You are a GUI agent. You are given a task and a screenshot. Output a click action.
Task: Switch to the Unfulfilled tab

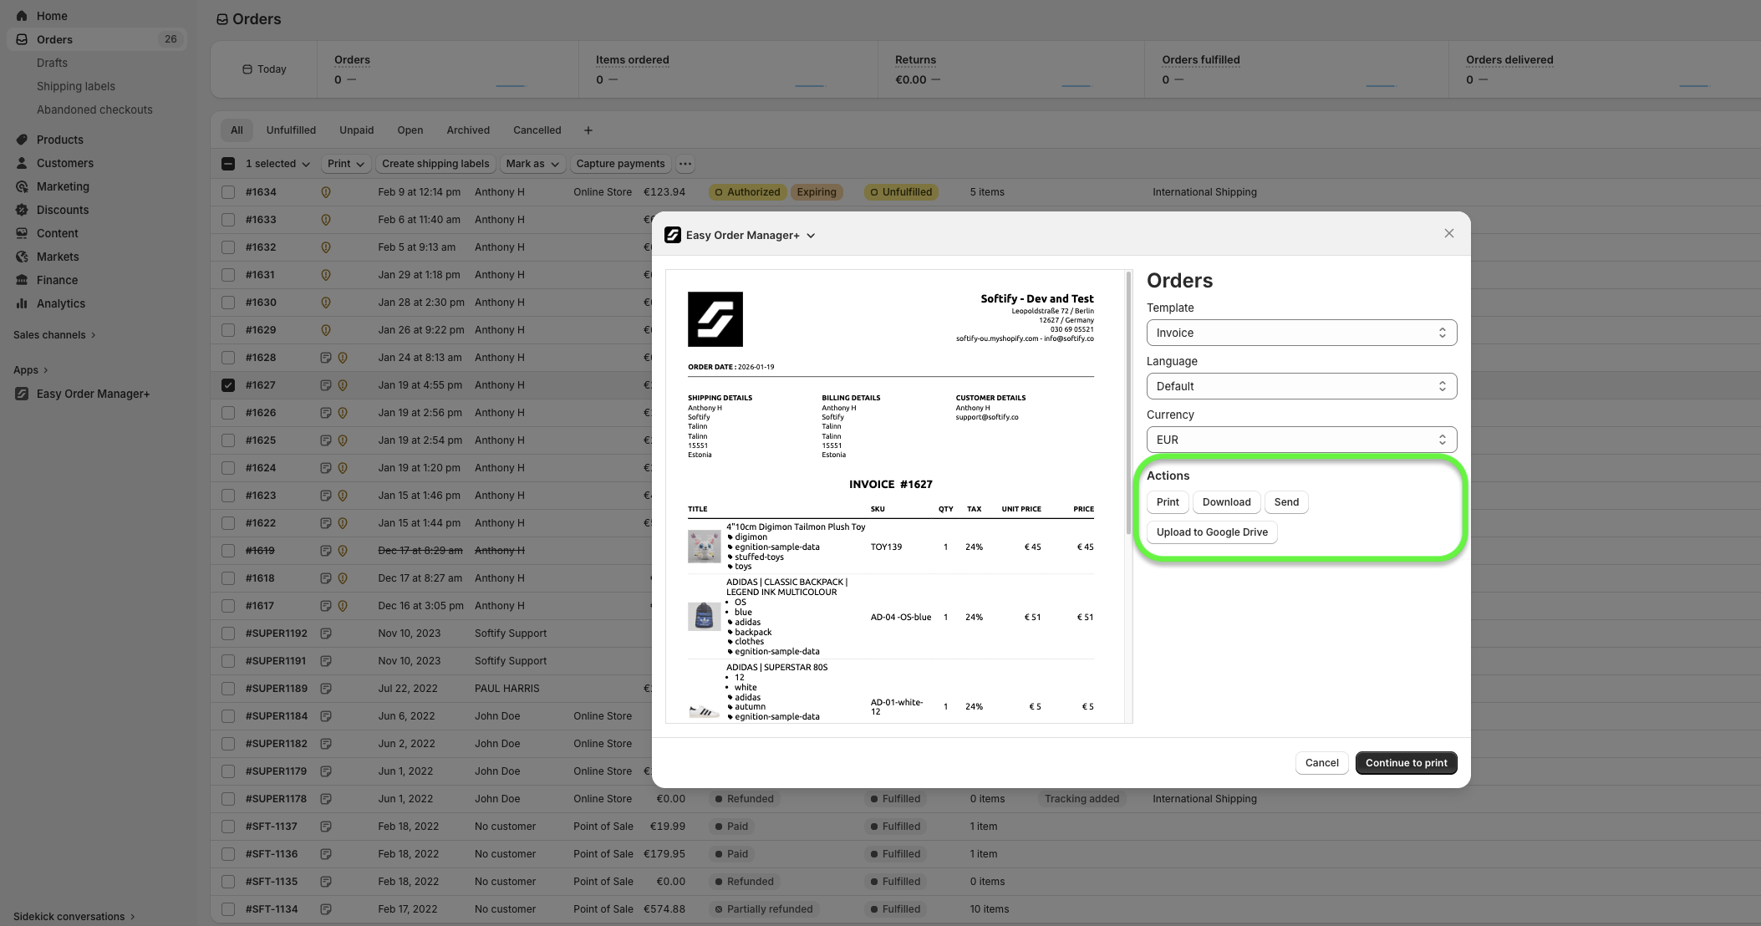[x=291, y=130]
